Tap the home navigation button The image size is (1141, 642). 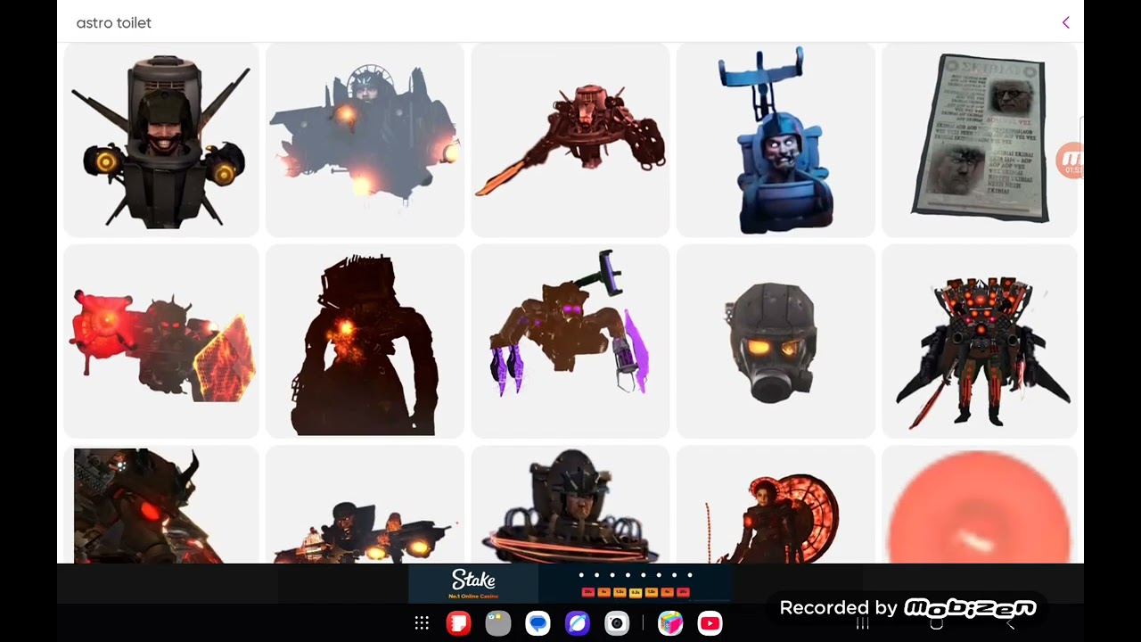pyautogui.click(x=936, y=624)
